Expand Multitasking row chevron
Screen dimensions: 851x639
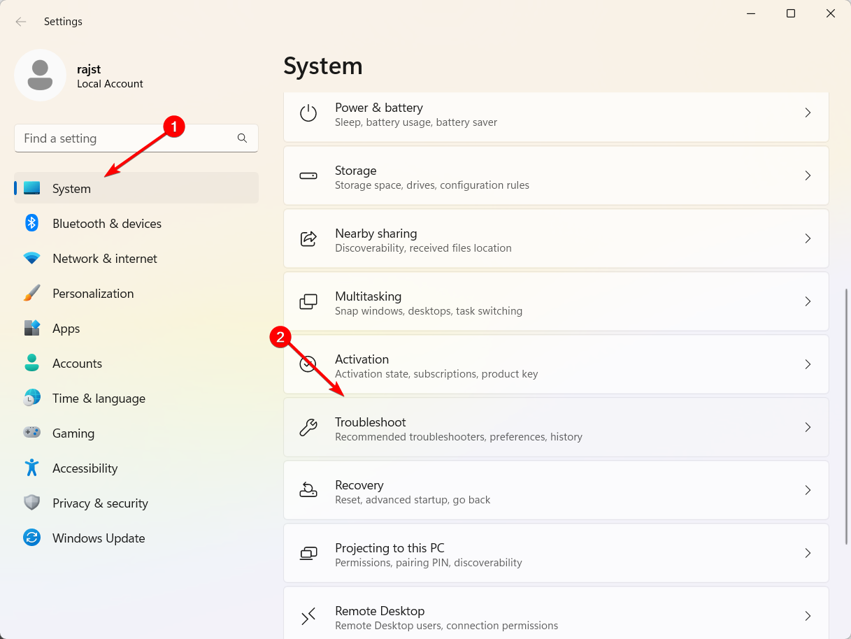click(808, 301)
